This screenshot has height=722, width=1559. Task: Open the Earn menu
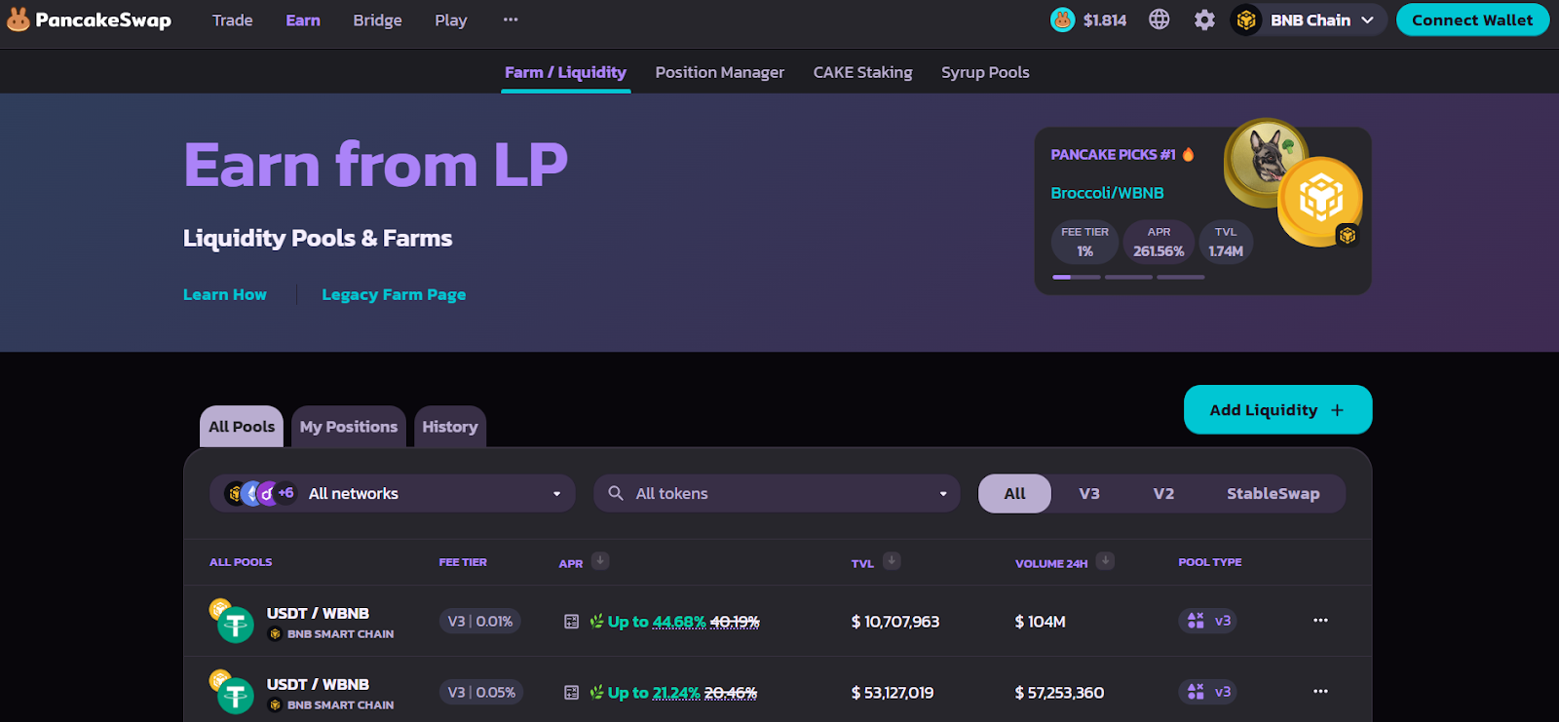[303, 19]
